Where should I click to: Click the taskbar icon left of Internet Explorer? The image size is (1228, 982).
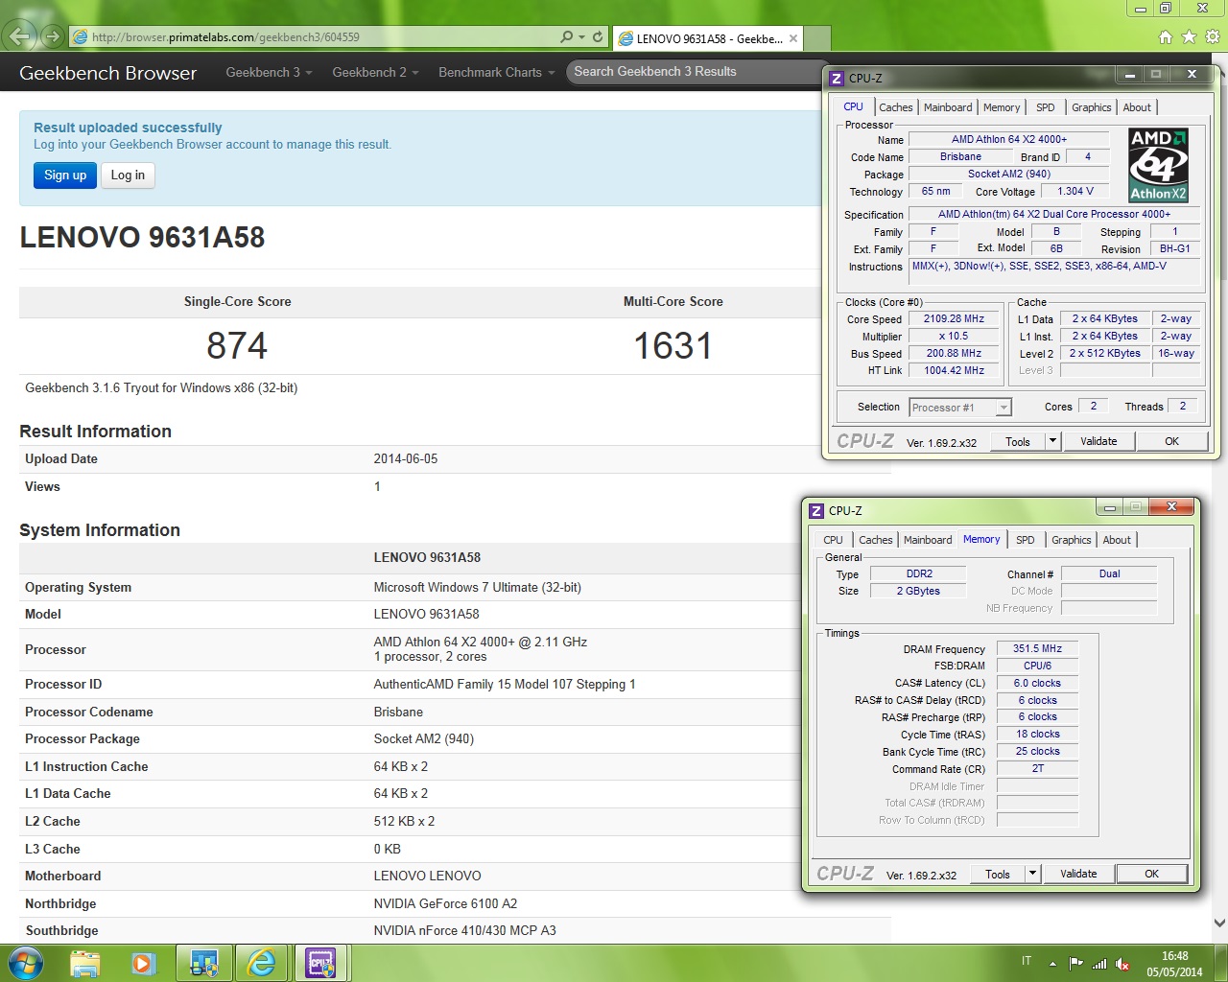(x=203, y=963)
